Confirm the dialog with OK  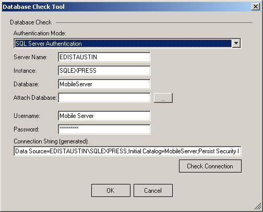pyautogui.click(x=111, y=191)
